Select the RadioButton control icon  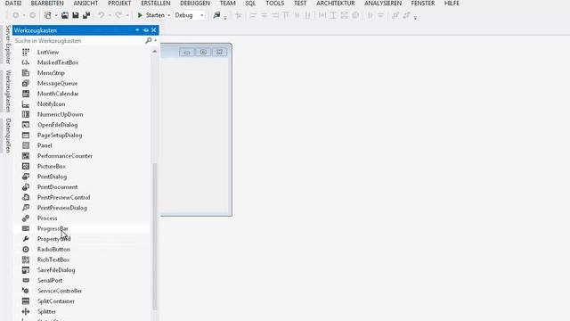pyautogui.click(x=26, y=250)
